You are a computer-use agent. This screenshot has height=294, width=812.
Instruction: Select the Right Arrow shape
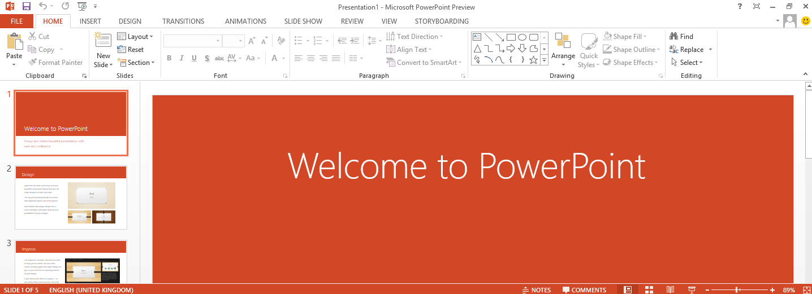[x=511, y=49]
